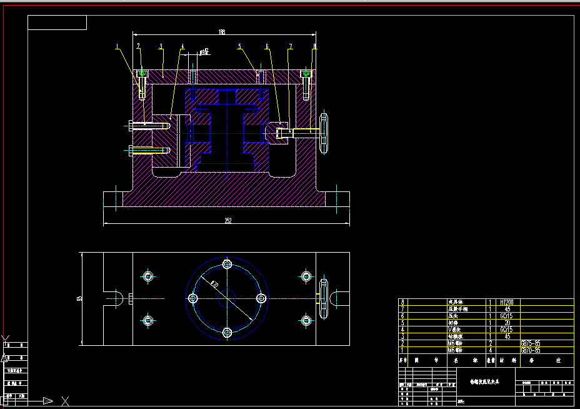This screenshot has width=580, height=409.
Task: Select balloon number 1 in the section view
Action: [x=117, y=47]
